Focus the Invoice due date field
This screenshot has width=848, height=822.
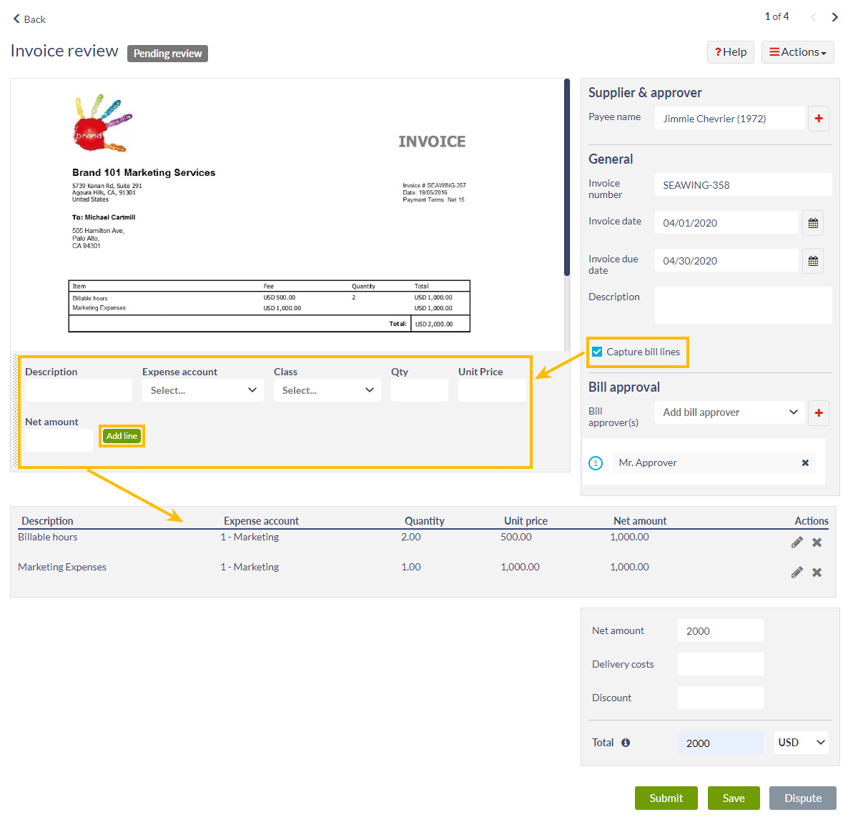[x=726, y=261]
